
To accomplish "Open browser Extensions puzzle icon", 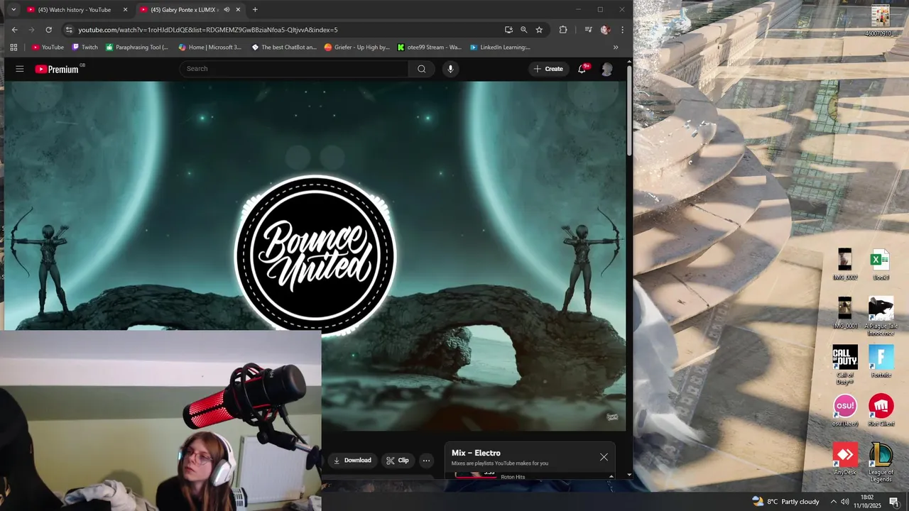I will [x=563, y=30].
